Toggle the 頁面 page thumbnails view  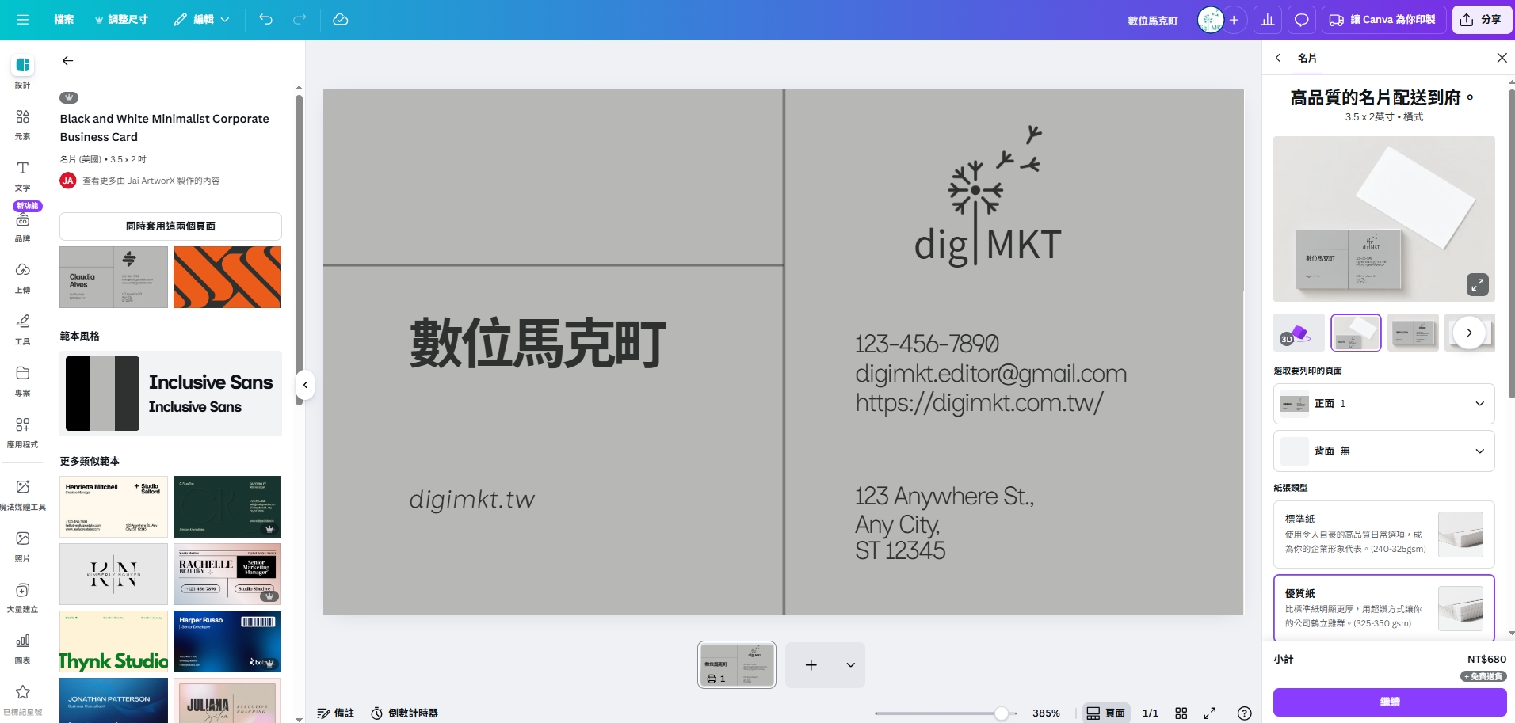tap(1105, 713)
